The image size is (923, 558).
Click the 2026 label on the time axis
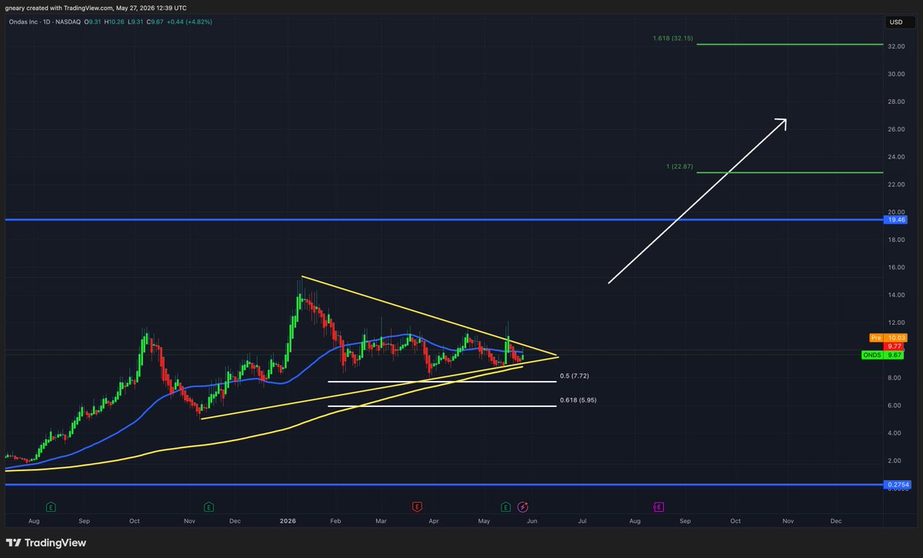point(287,521)
